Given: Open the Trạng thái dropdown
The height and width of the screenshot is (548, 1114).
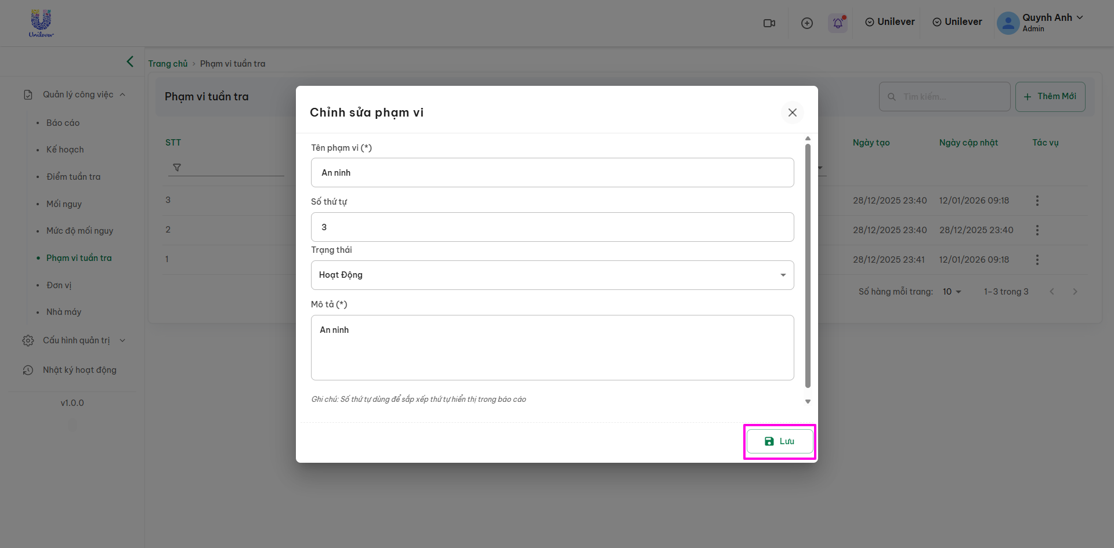Looking at the screenshot, I should click(552, 275).
